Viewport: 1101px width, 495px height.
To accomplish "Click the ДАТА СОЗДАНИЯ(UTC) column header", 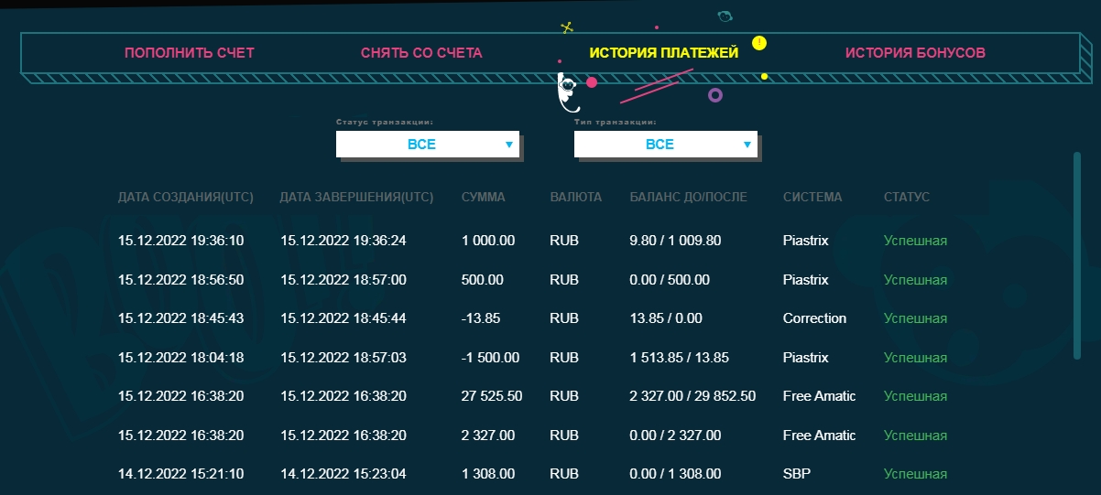I will pos(186,197).
